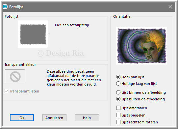Click the Kies een fotolijststijl label
The height and width of the screenshot is (129, 178).
[72, 25]
